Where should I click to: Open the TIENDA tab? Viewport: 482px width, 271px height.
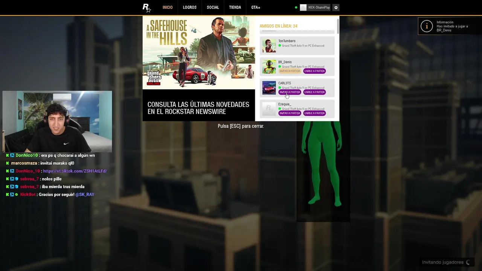(x=235, y=8)
